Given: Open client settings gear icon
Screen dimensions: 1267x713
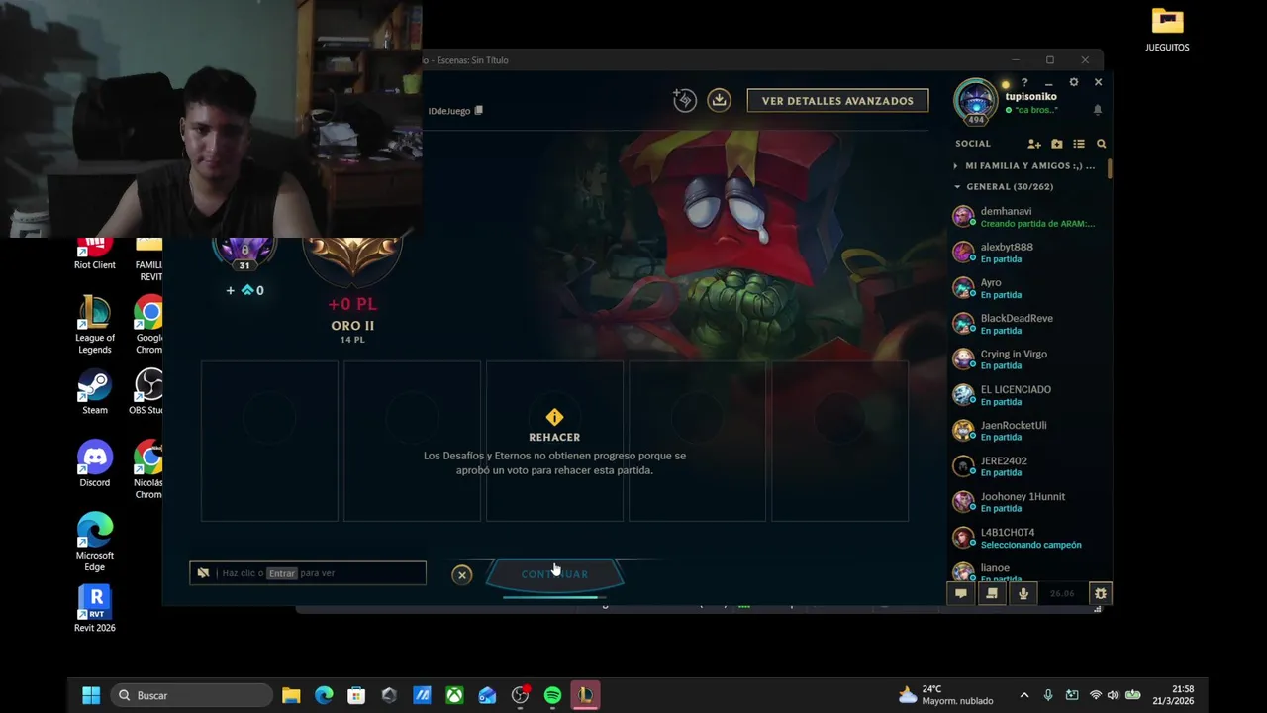Looking at the screenshot, I should [1074, 82].
